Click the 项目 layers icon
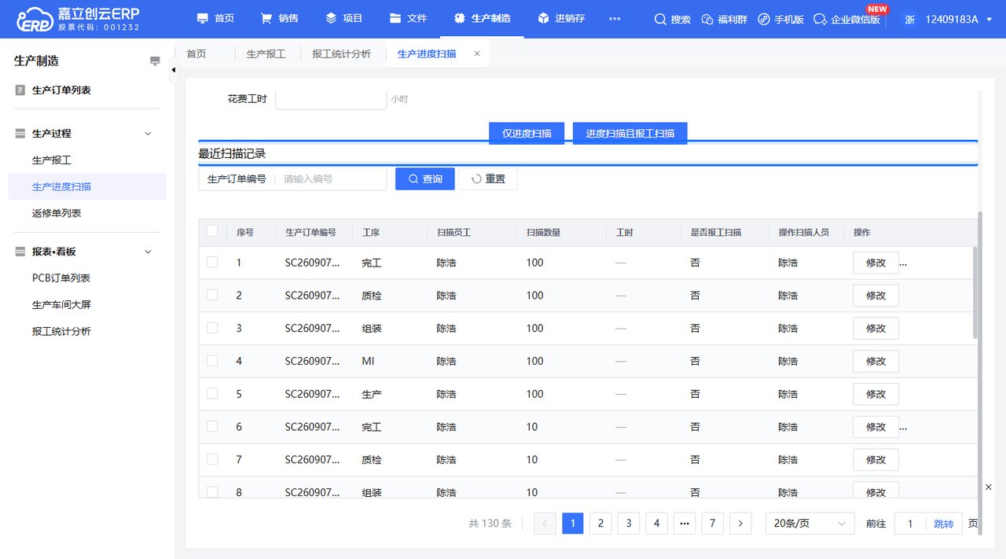 (331, 18)
